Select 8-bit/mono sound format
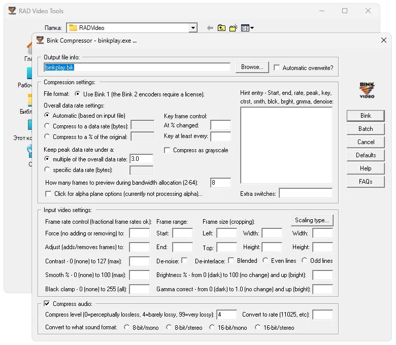 pyautogui.click(x=126, y=327)
